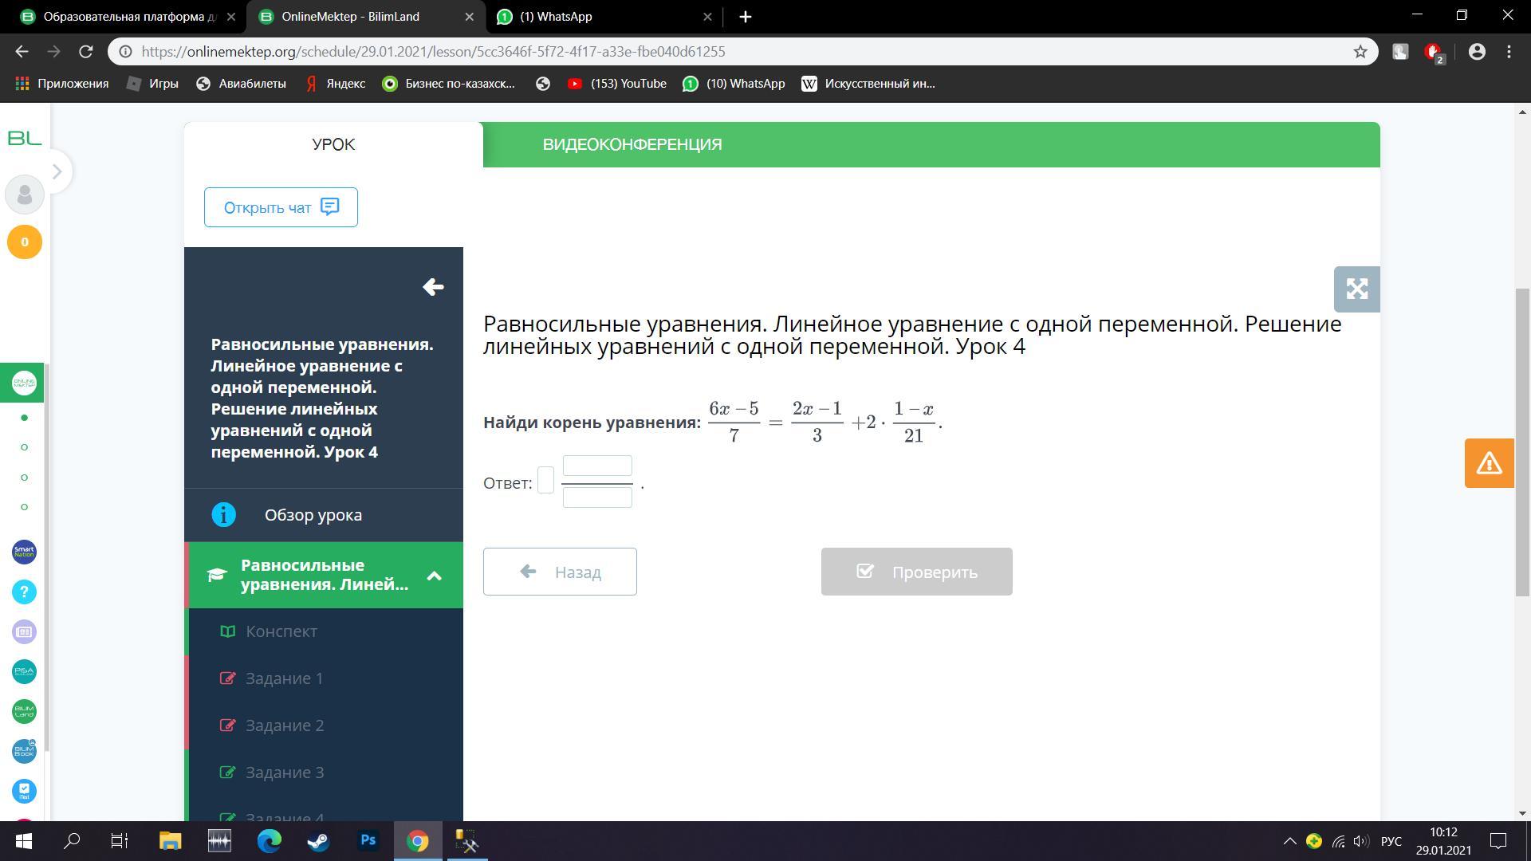Open the BilimLand BL logo
Viewport: 1531px width, 861px height.
coord(25,139)
